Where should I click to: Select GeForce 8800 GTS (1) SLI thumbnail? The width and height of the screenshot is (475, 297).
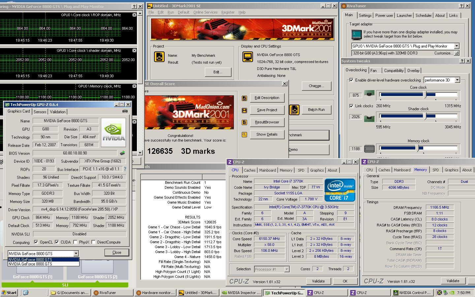[32, 269]
